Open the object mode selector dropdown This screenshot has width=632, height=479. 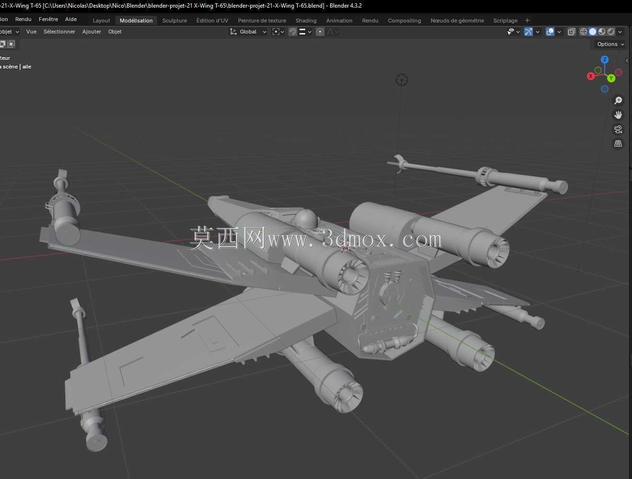coord(10,32)
